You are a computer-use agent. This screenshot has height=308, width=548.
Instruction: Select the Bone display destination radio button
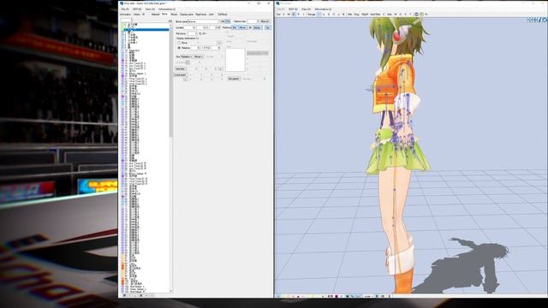point(179,43)
